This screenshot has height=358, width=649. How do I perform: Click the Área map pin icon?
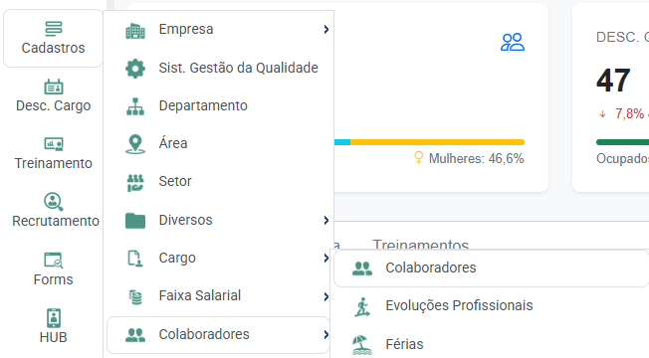[x=135, y=144]
